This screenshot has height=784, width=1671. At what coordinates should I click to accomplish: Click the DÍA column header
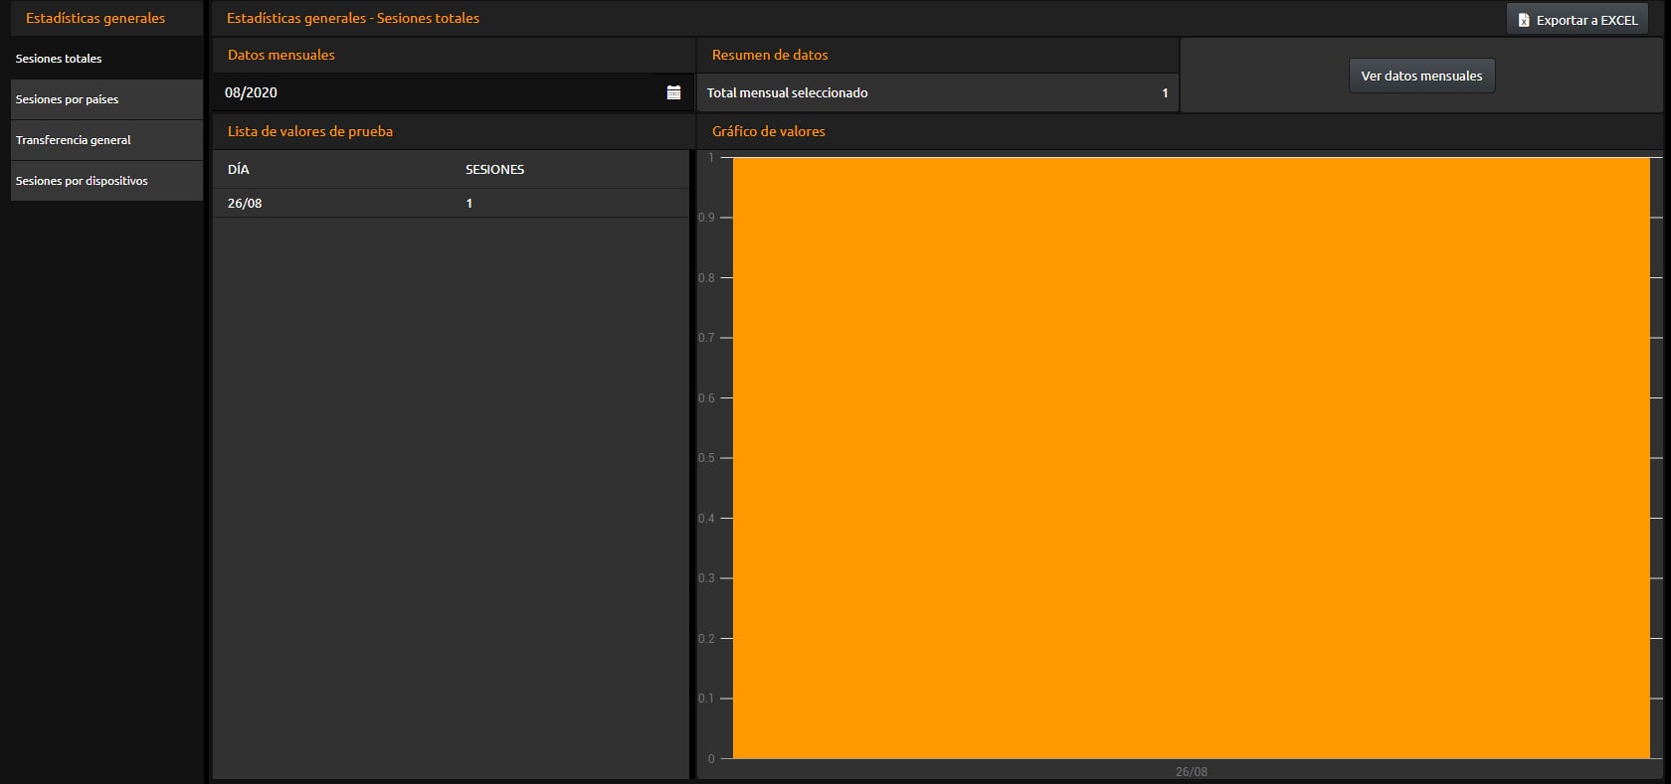coord(239,169)
